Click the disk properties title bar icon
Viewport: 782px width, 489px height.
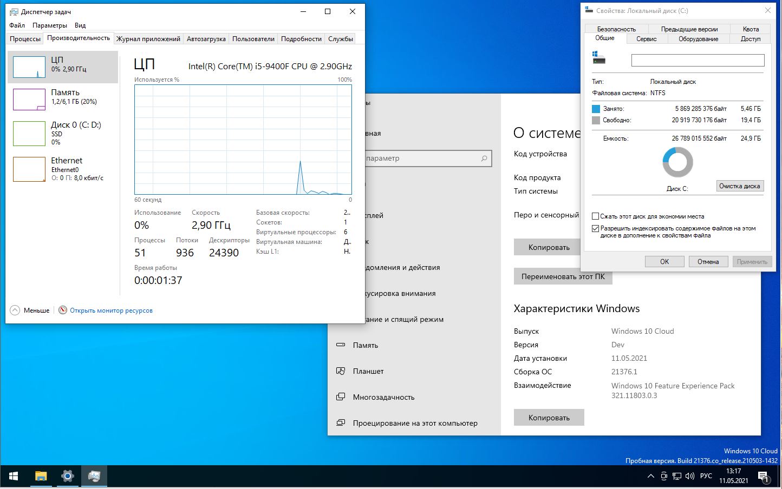(x=589, y=10)
